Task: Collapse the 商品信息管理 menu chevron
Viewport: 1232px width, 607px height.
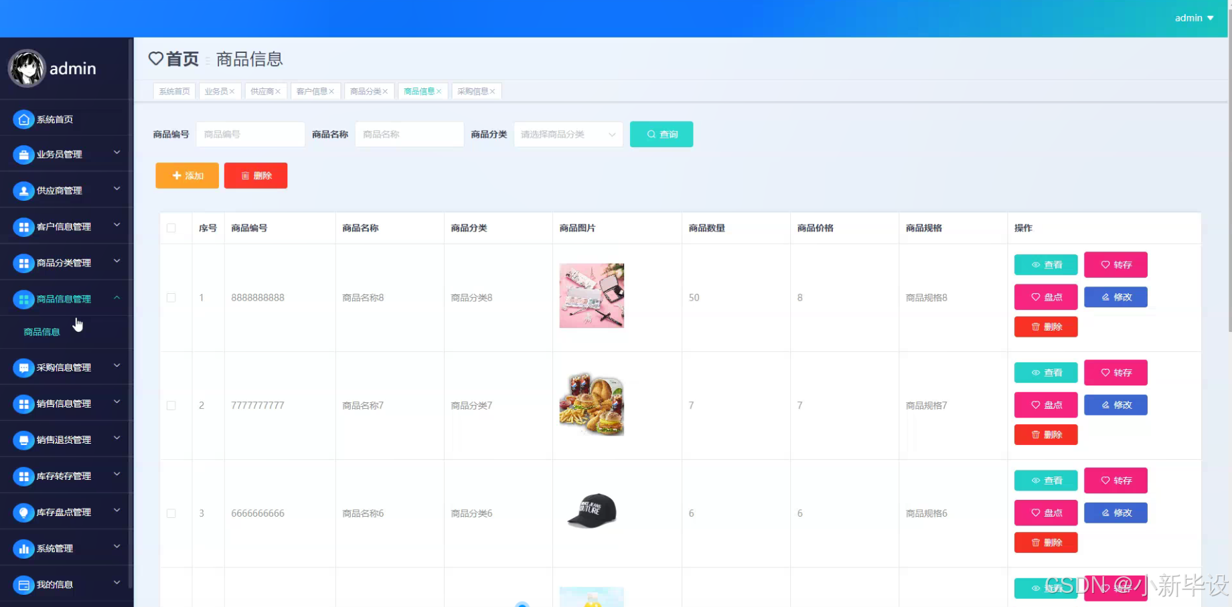Action: coord(117,297)
